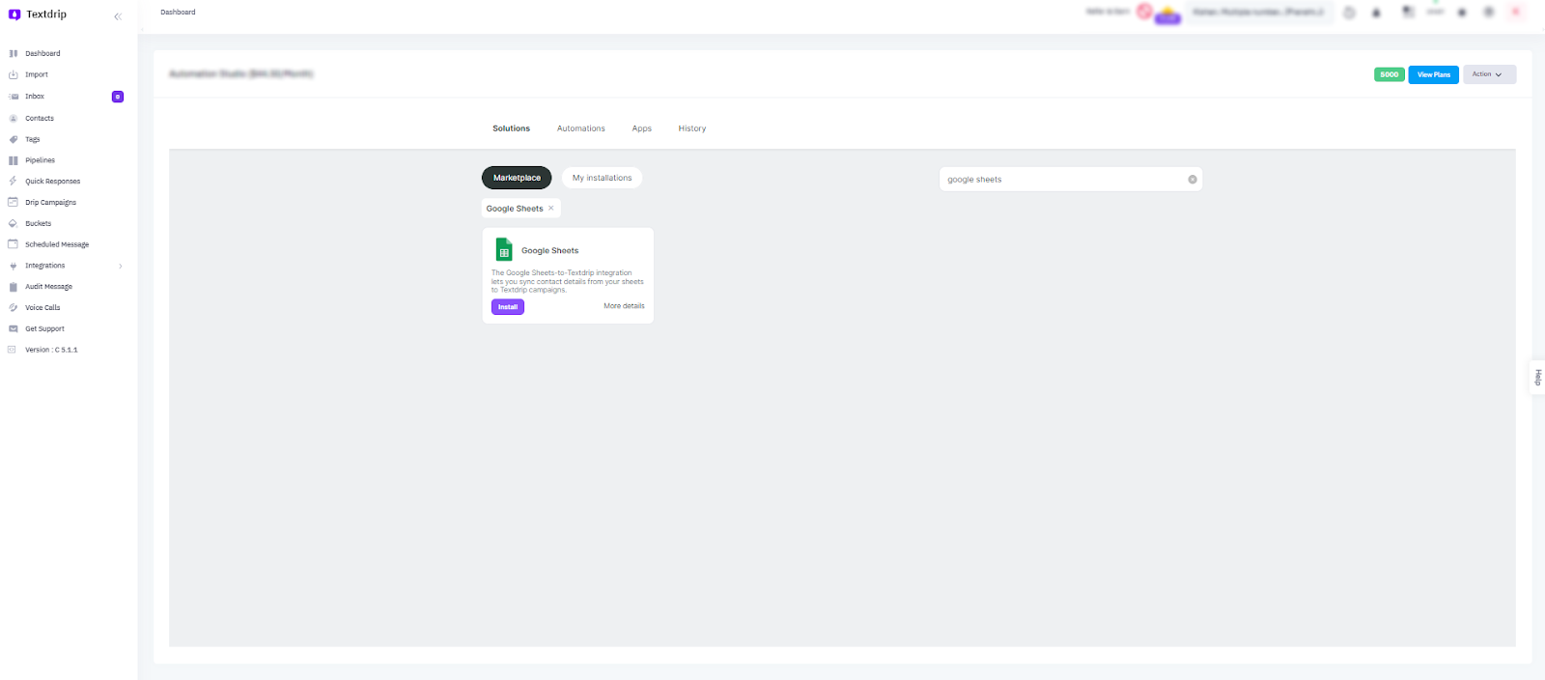Viewport: 1545px width, 680px height.
Task: Open the Inbox section
Action: coord(35,97)
